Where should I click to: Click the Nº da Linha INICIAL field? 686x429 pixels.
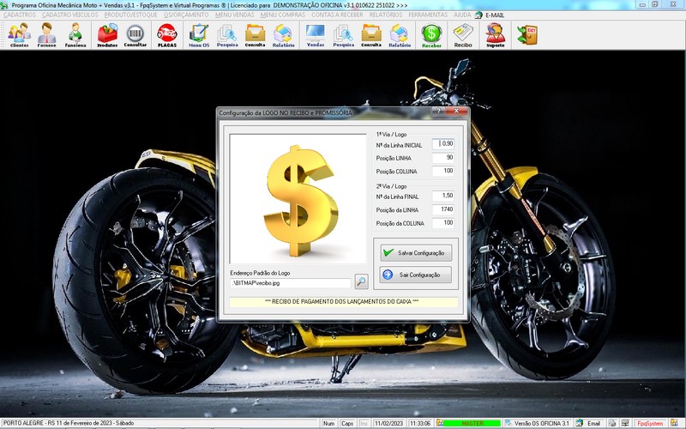(443, 144)
